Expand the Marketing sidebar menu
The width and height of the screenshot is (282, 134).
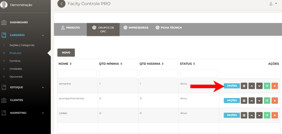tap(43, 113)
